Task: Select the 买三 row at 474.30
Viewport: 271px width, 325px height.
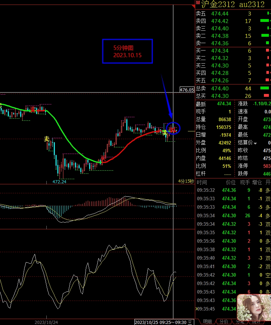Action: click(233, 66)
